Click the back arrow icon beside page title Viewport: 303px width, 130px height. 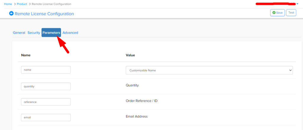point(12,14)
